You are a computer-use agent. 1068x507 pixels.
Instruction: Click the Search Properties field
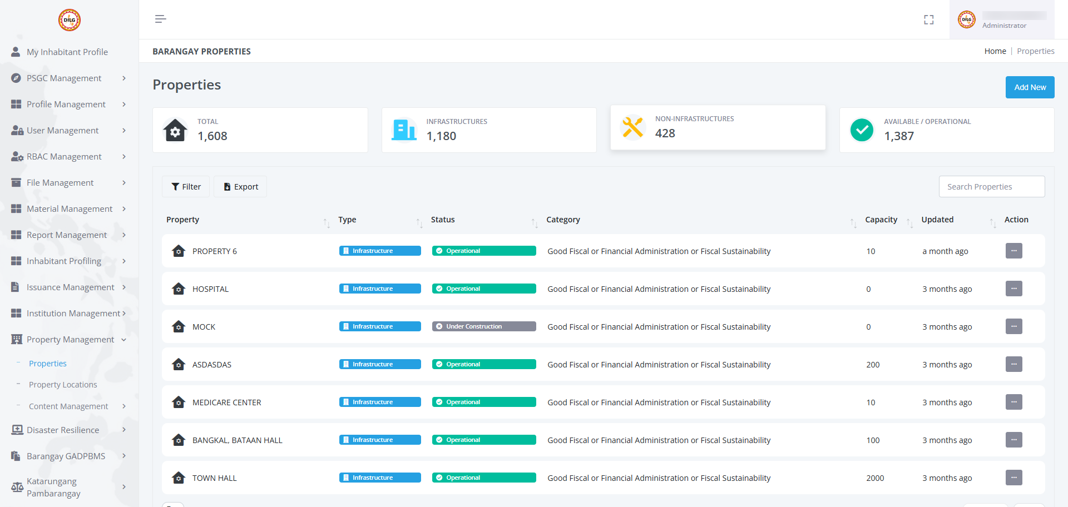pos(992,187)
